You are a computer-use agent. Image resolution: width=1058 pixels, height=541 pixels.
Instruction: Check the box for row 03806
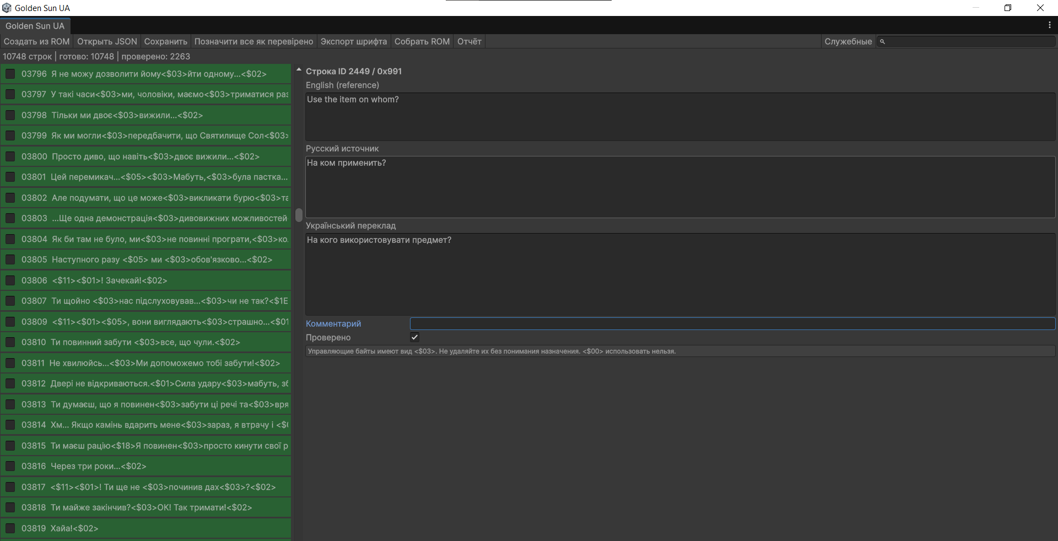(10, 280)
